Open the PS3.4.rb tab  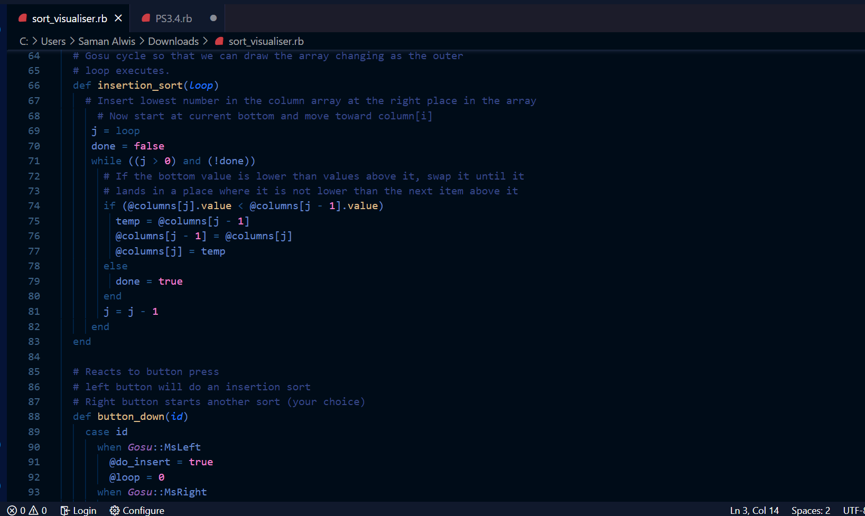173,18
